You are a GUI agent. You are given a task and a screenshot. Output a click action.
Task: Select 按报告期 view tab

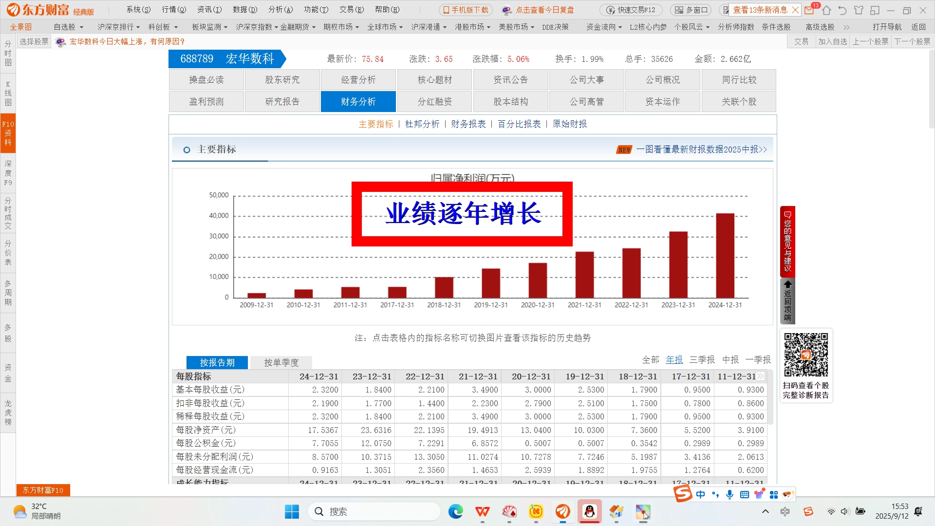click(x=217, y=363)
